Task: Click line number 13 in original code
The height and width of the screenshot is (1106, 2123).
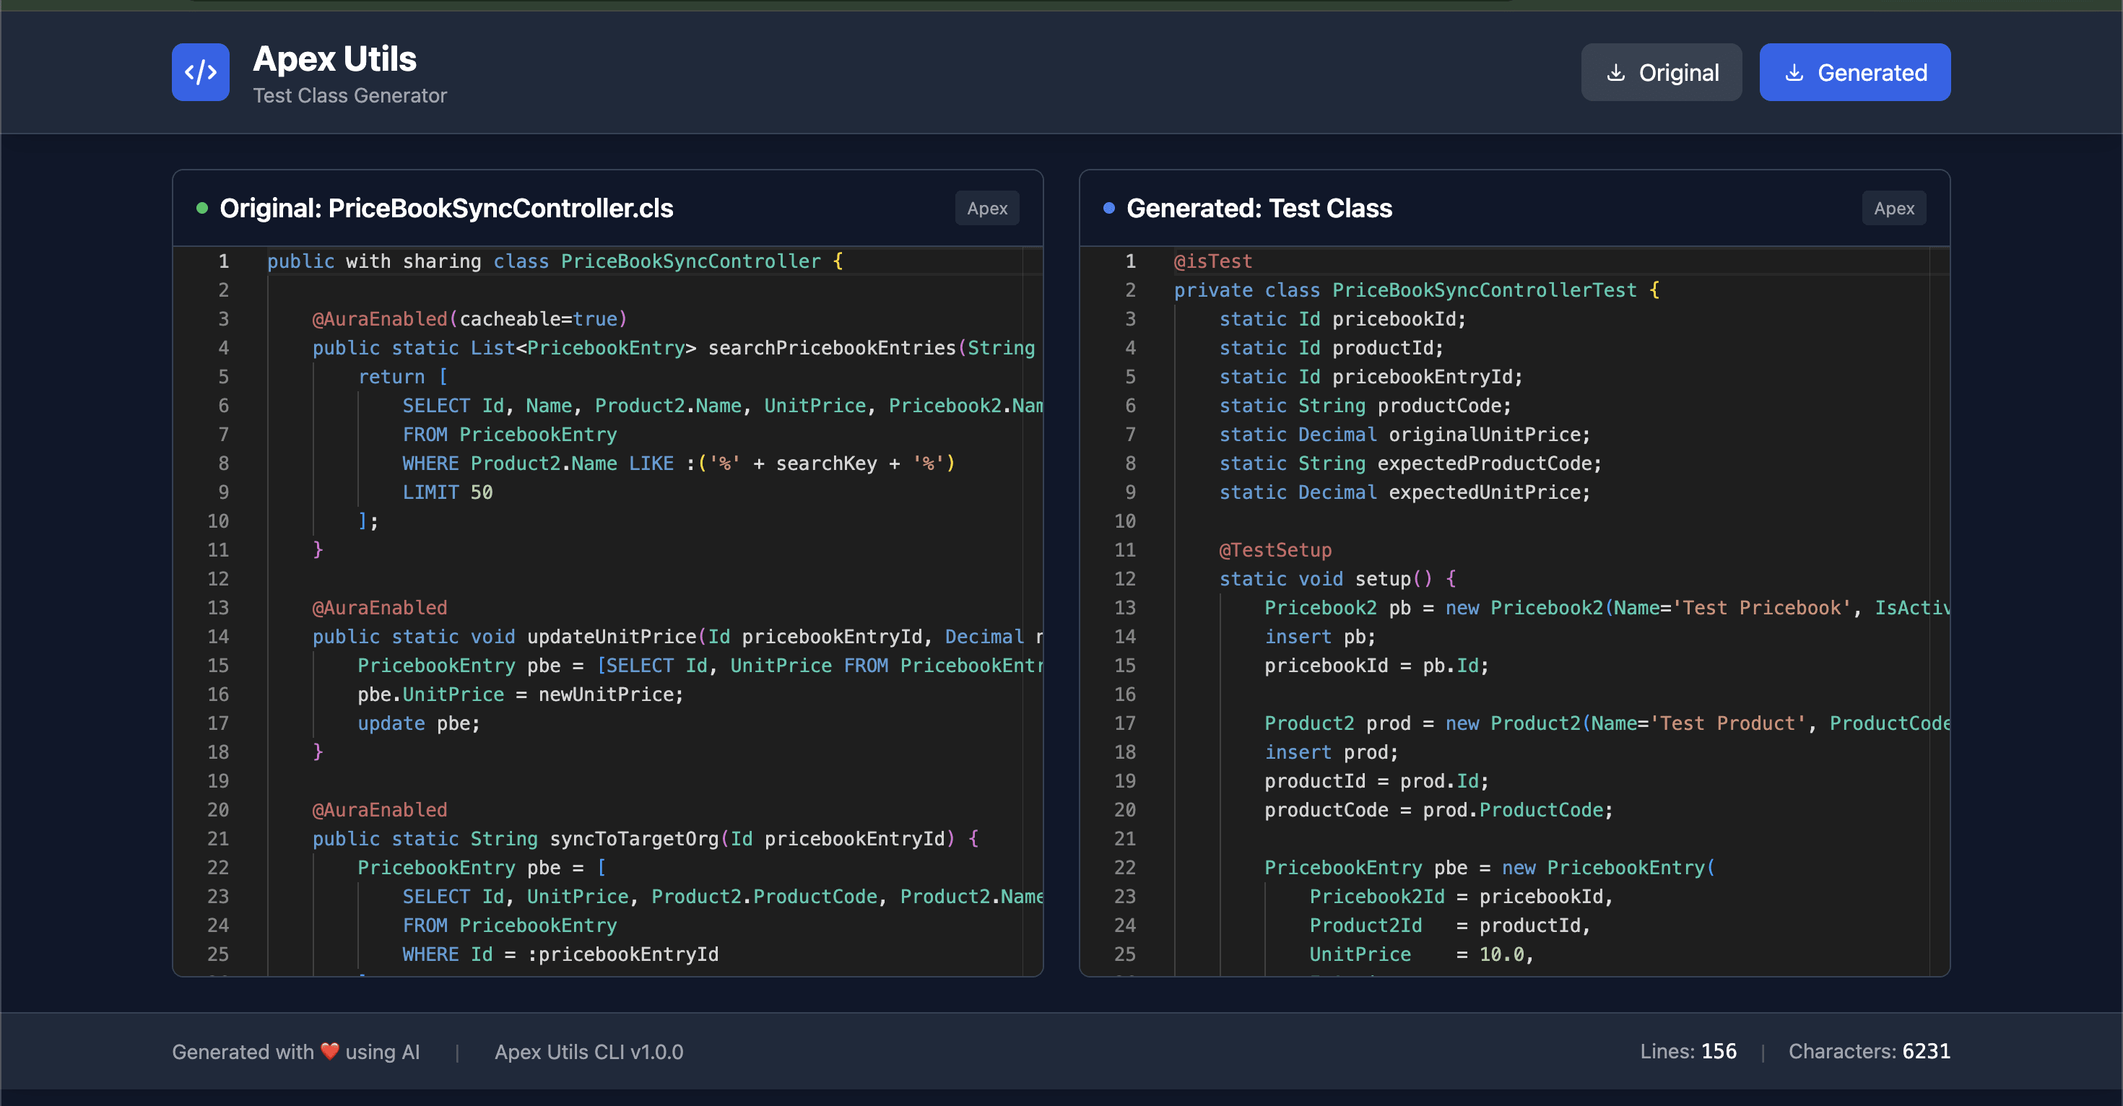Action: [x=217, y=608]
